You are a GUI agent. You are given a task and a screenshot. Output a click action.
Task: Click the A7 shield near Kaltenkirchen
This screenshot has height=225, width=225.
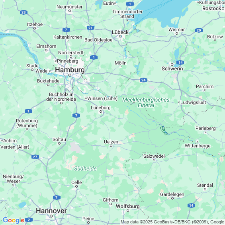(66, 30)
